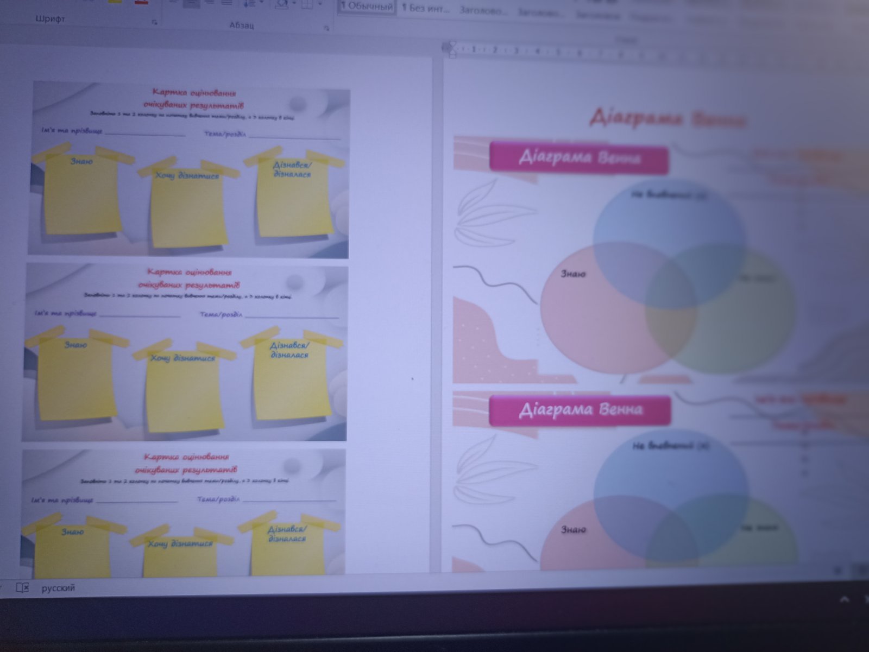Expand the shading color dropdown arrow
Screen dimensions: 869x652
294,3
